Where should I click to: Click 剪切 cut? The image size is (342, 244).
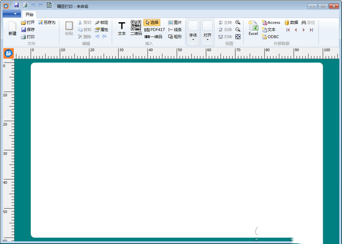point(84,22)
